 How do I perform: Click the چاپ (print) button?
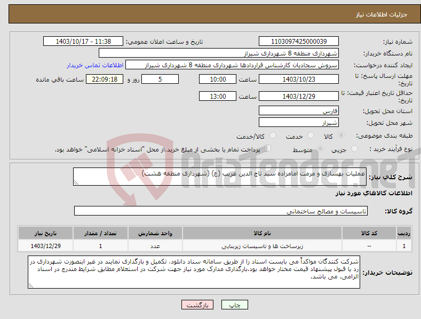tap(234, 305)
